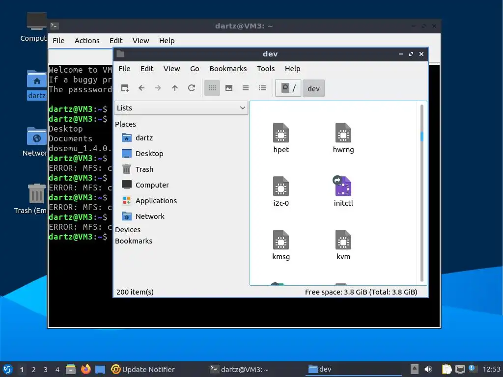
Task: Click the Places section header
Action: [125, 124]
